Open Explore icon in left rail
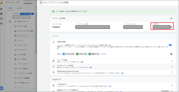The image size is (179, 92). coord(2,19)
